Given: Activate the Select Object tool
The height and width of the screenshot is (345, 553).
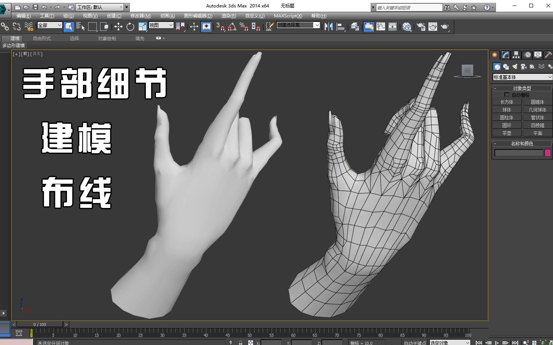Looking at the screenshot, I should (69, 26).
